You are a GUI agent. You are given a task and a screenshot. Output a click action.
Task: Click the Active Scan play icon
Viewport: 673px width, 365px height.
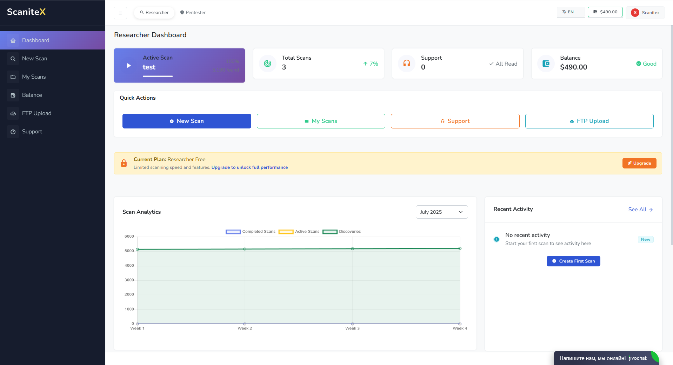click(129, 66)
